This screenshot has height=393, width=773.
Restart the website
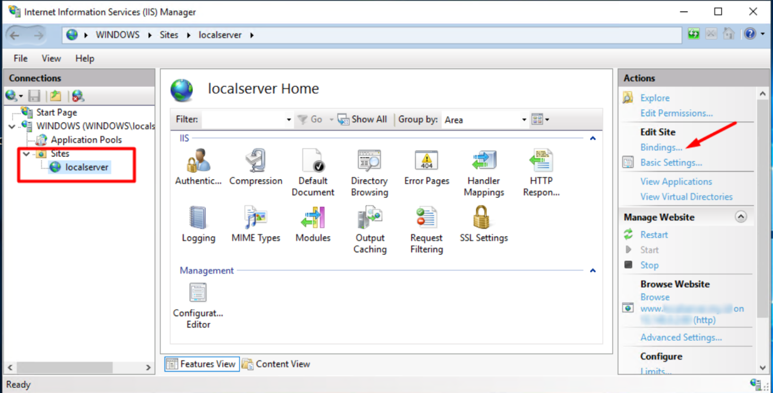coord(654,235)
